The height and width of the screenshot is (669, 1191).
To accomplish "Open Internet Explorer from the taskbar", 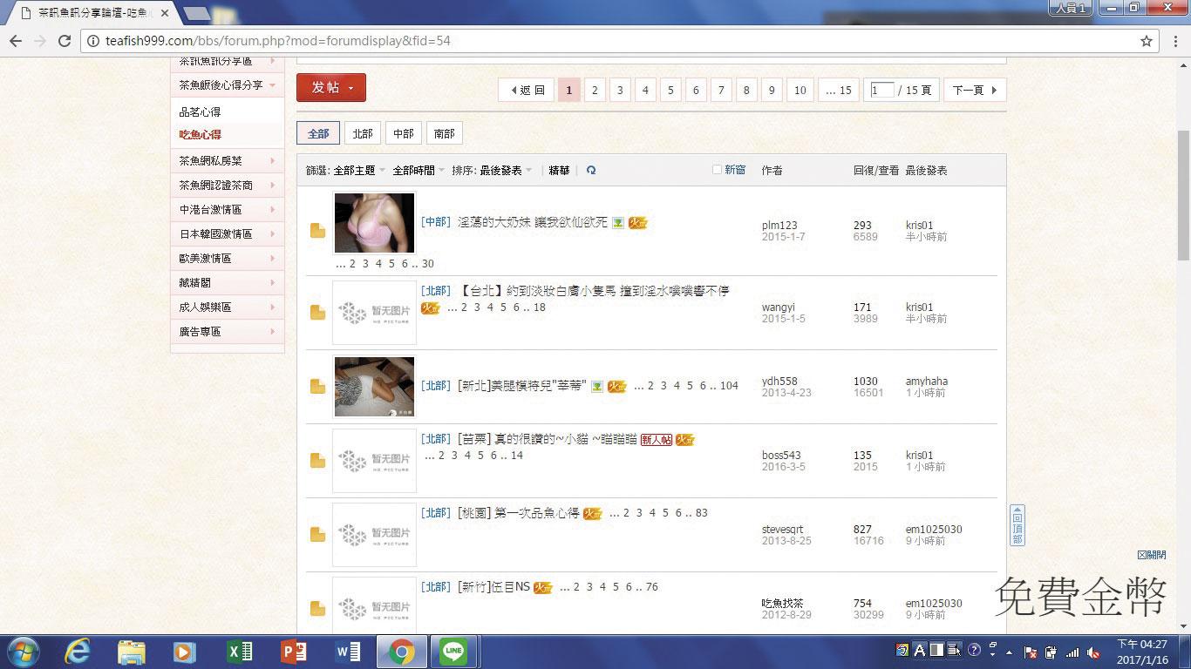I will 78,652.
